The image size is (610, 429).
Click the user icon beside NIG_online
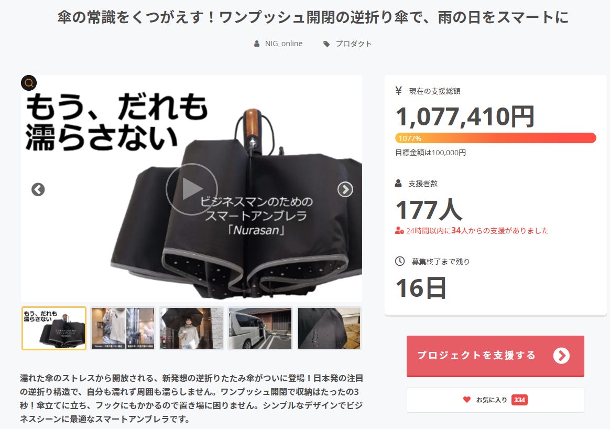pos(257,44)
